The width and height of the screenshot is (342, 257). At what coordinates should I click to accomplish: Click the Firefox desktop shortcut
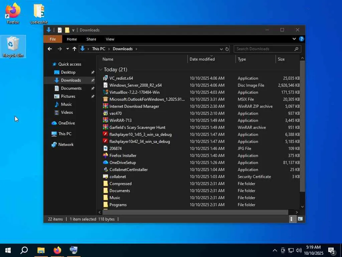point(13,13)
